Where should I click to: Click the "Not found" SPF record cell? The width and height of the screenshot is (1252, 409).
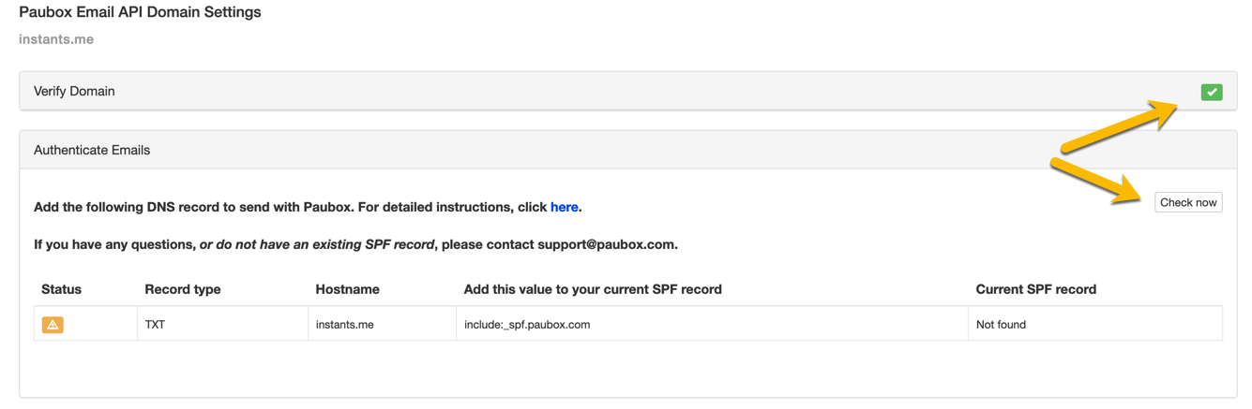coord(1001,325)
